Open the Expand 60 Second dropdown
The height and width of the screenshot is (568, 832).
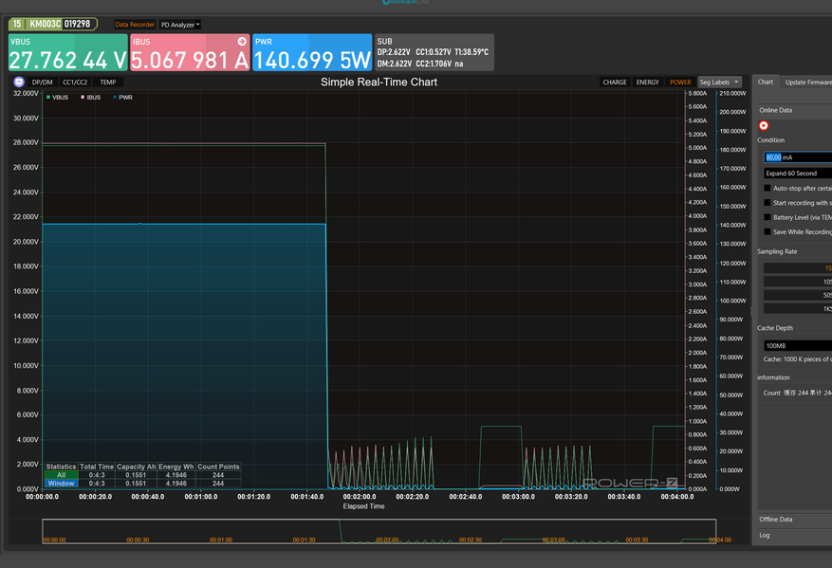(798, 174)
